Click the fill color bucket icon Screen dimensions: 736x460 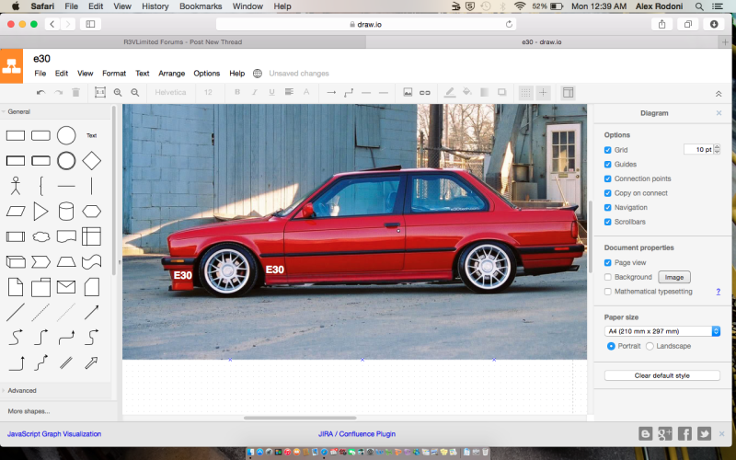[467, 92]
